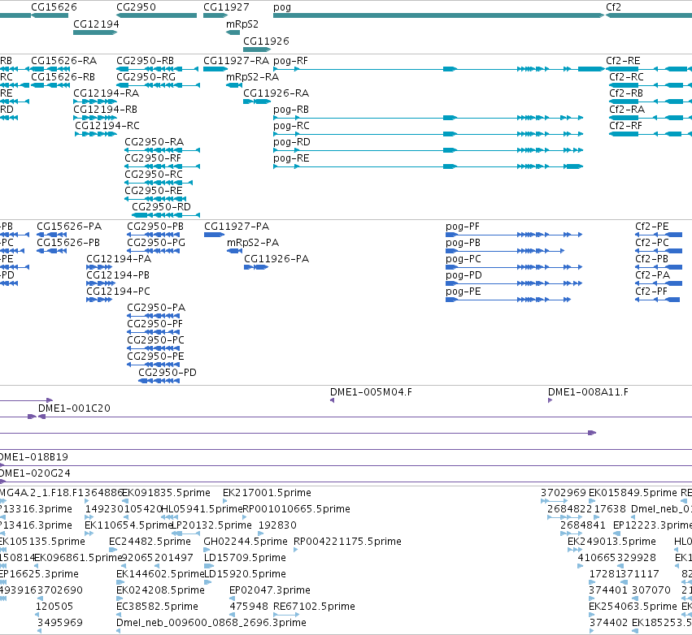Image resolution: width=692 pixels, height=635 pixels.
Task: Click the pog-RD transcript label
Action: pyautogui.click(x=292, y=142)
